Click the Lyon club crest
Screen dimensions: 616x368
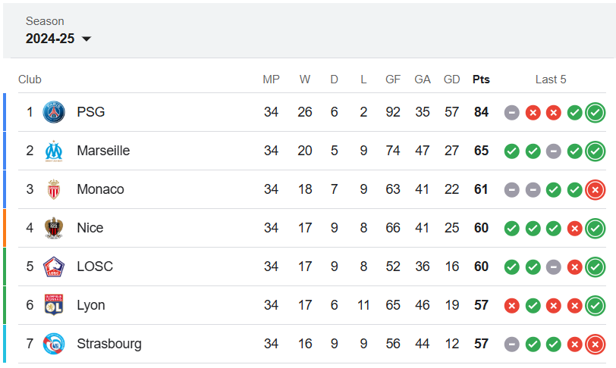(54, 305)
